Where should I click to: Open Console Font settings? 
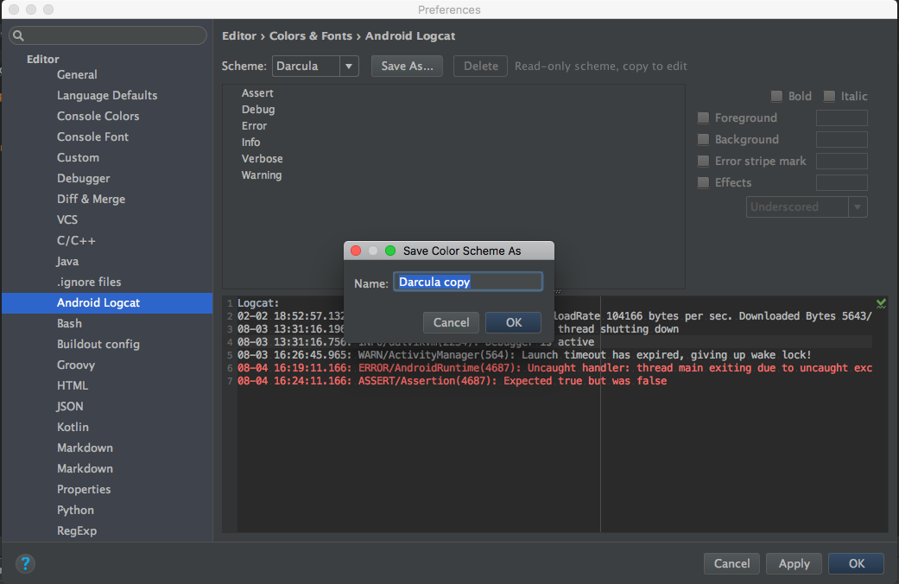pyautogui.click(x=92, y=136)
